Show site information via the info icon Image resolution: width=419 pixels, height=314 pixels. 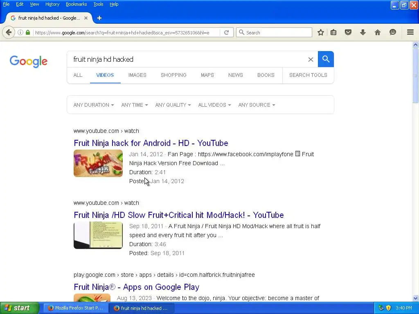pyautogui.click(x=20, y=33)
